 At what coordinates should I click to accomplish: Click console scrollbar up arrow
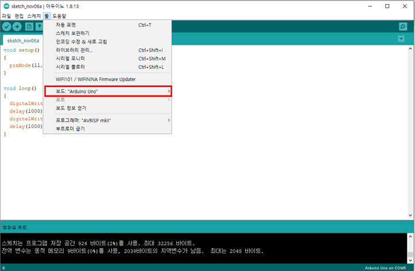click(410, 237)
